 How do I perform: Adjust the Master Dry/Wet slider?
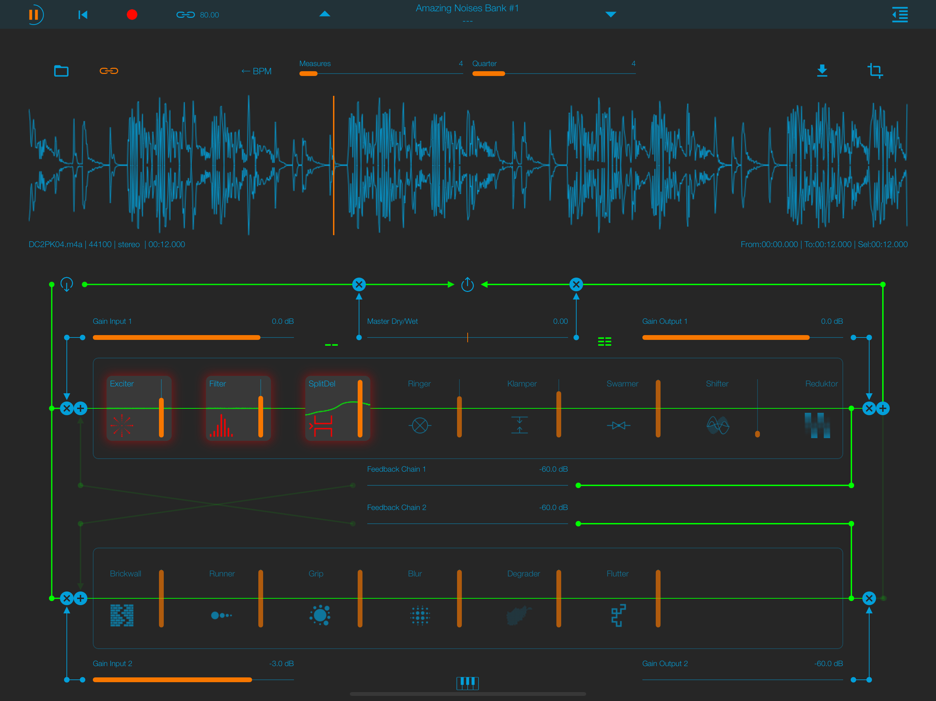(467, 337)
